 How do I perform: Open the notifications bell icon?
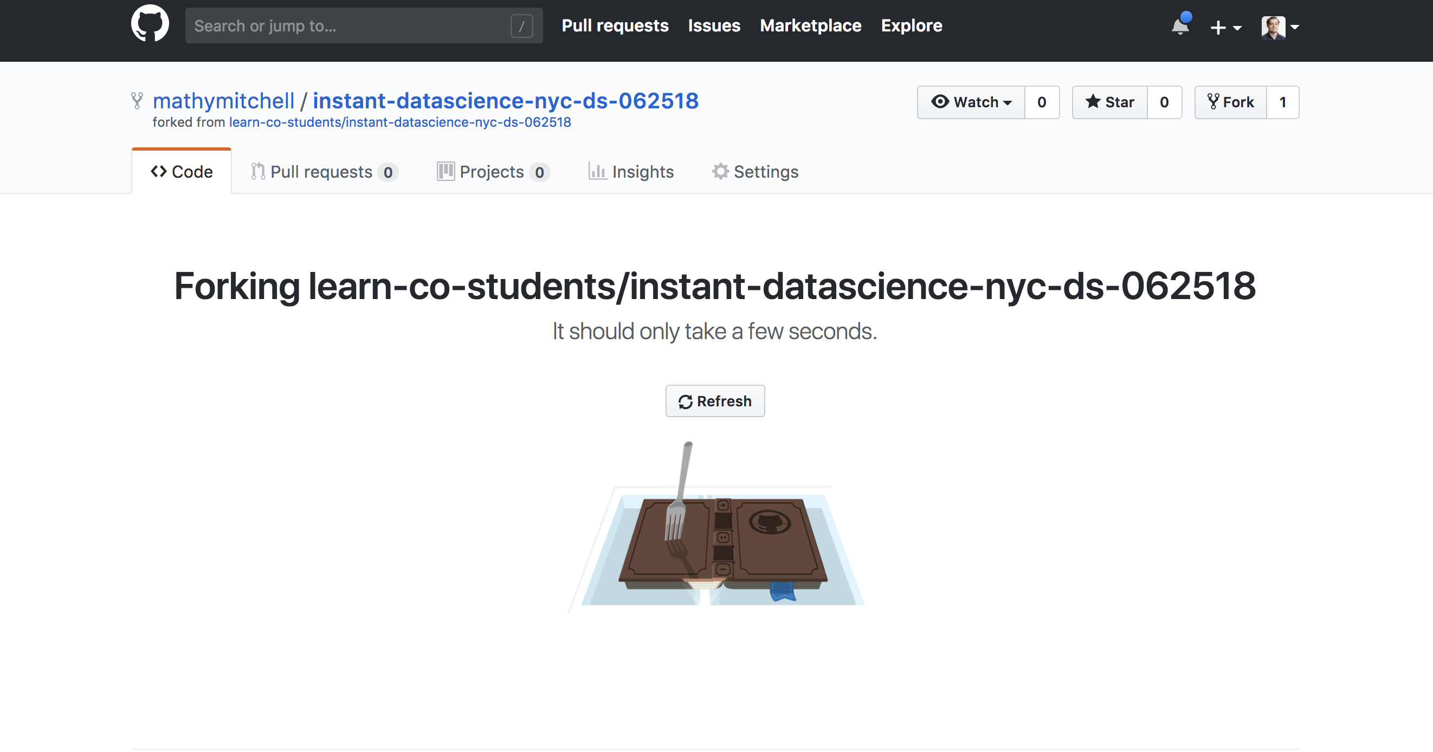coord(1179,26)
